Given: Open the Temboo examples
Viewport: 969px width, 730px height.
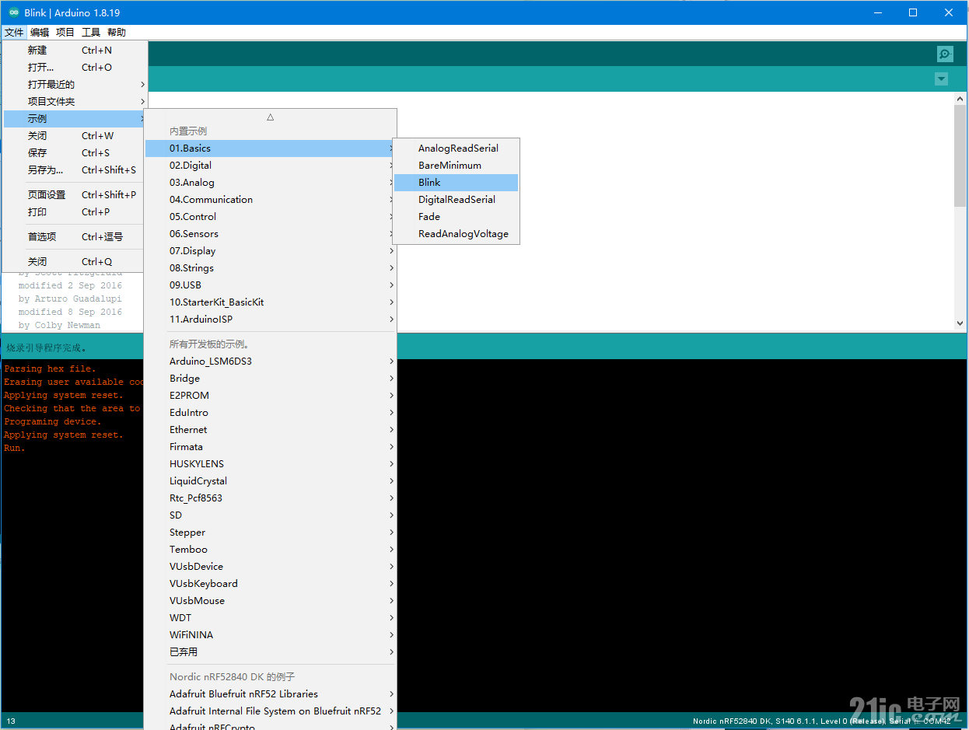Looking at the screenshot, I should [x=271, y=549].
